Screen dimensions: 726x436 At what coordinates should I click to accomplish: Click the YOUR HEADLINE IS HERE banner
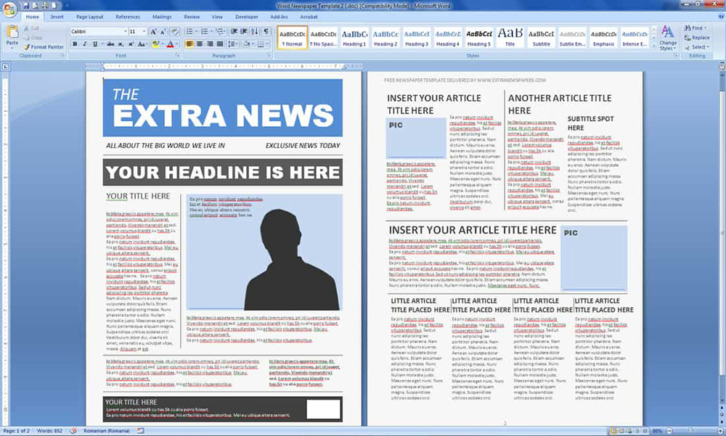223,173
